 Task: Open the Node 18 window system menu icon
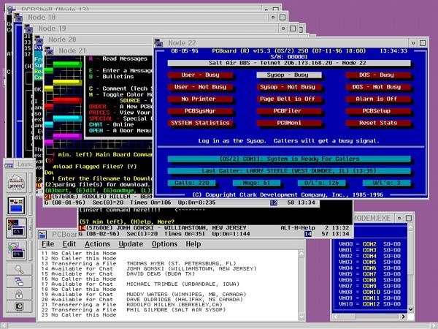(18, 18)
